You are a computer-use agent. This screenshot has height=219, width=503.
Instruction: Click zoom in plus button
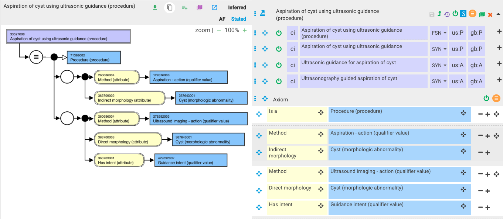[245, 30]
